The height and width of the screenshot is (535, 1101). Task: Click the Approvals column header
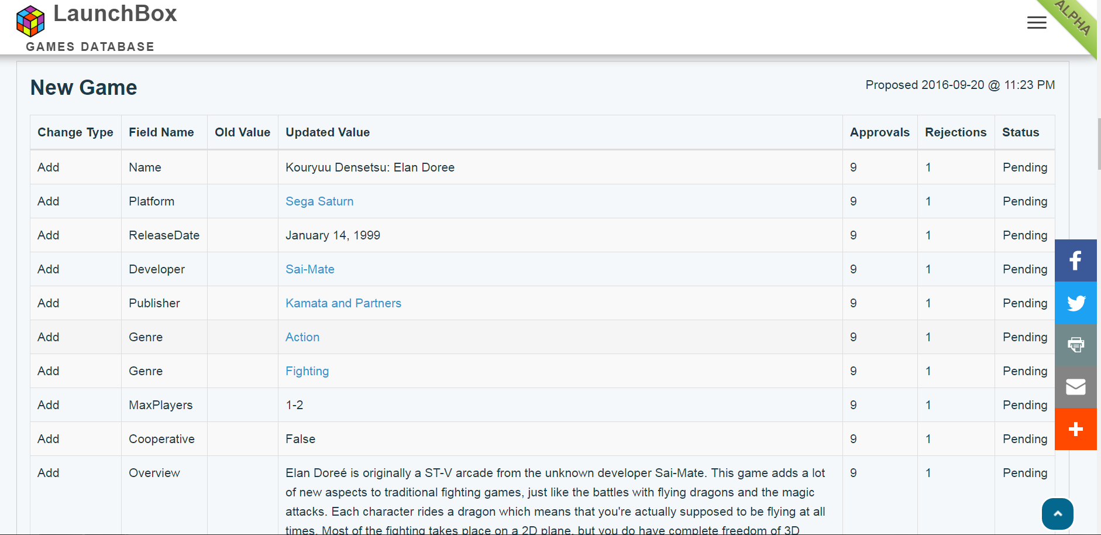pyautogui.click(x=880, y=132)
